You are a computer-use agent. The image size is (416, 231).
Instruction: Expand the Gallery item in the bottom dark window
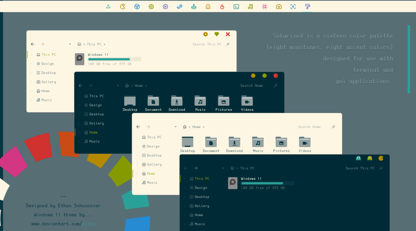(x=184, y=206)
